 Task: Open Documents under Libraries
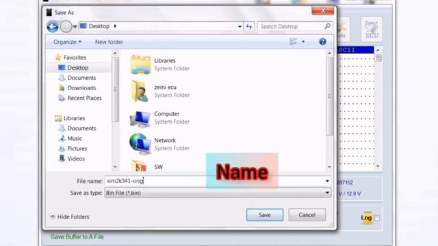click(81, 128)
